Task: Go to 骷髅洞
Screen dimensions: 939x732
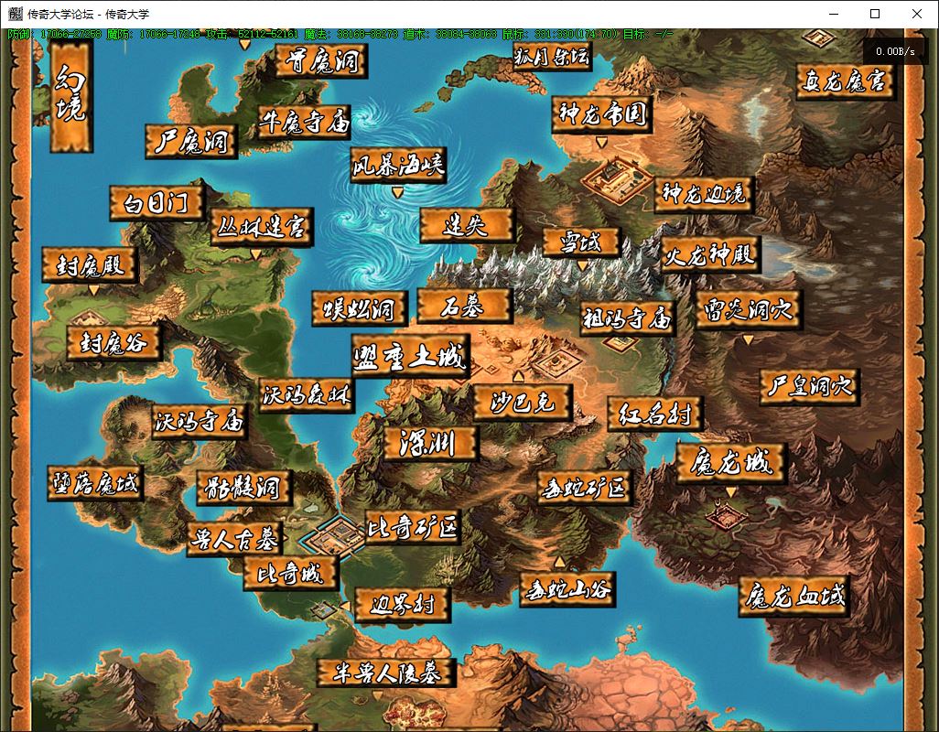Action: point(243,488)
